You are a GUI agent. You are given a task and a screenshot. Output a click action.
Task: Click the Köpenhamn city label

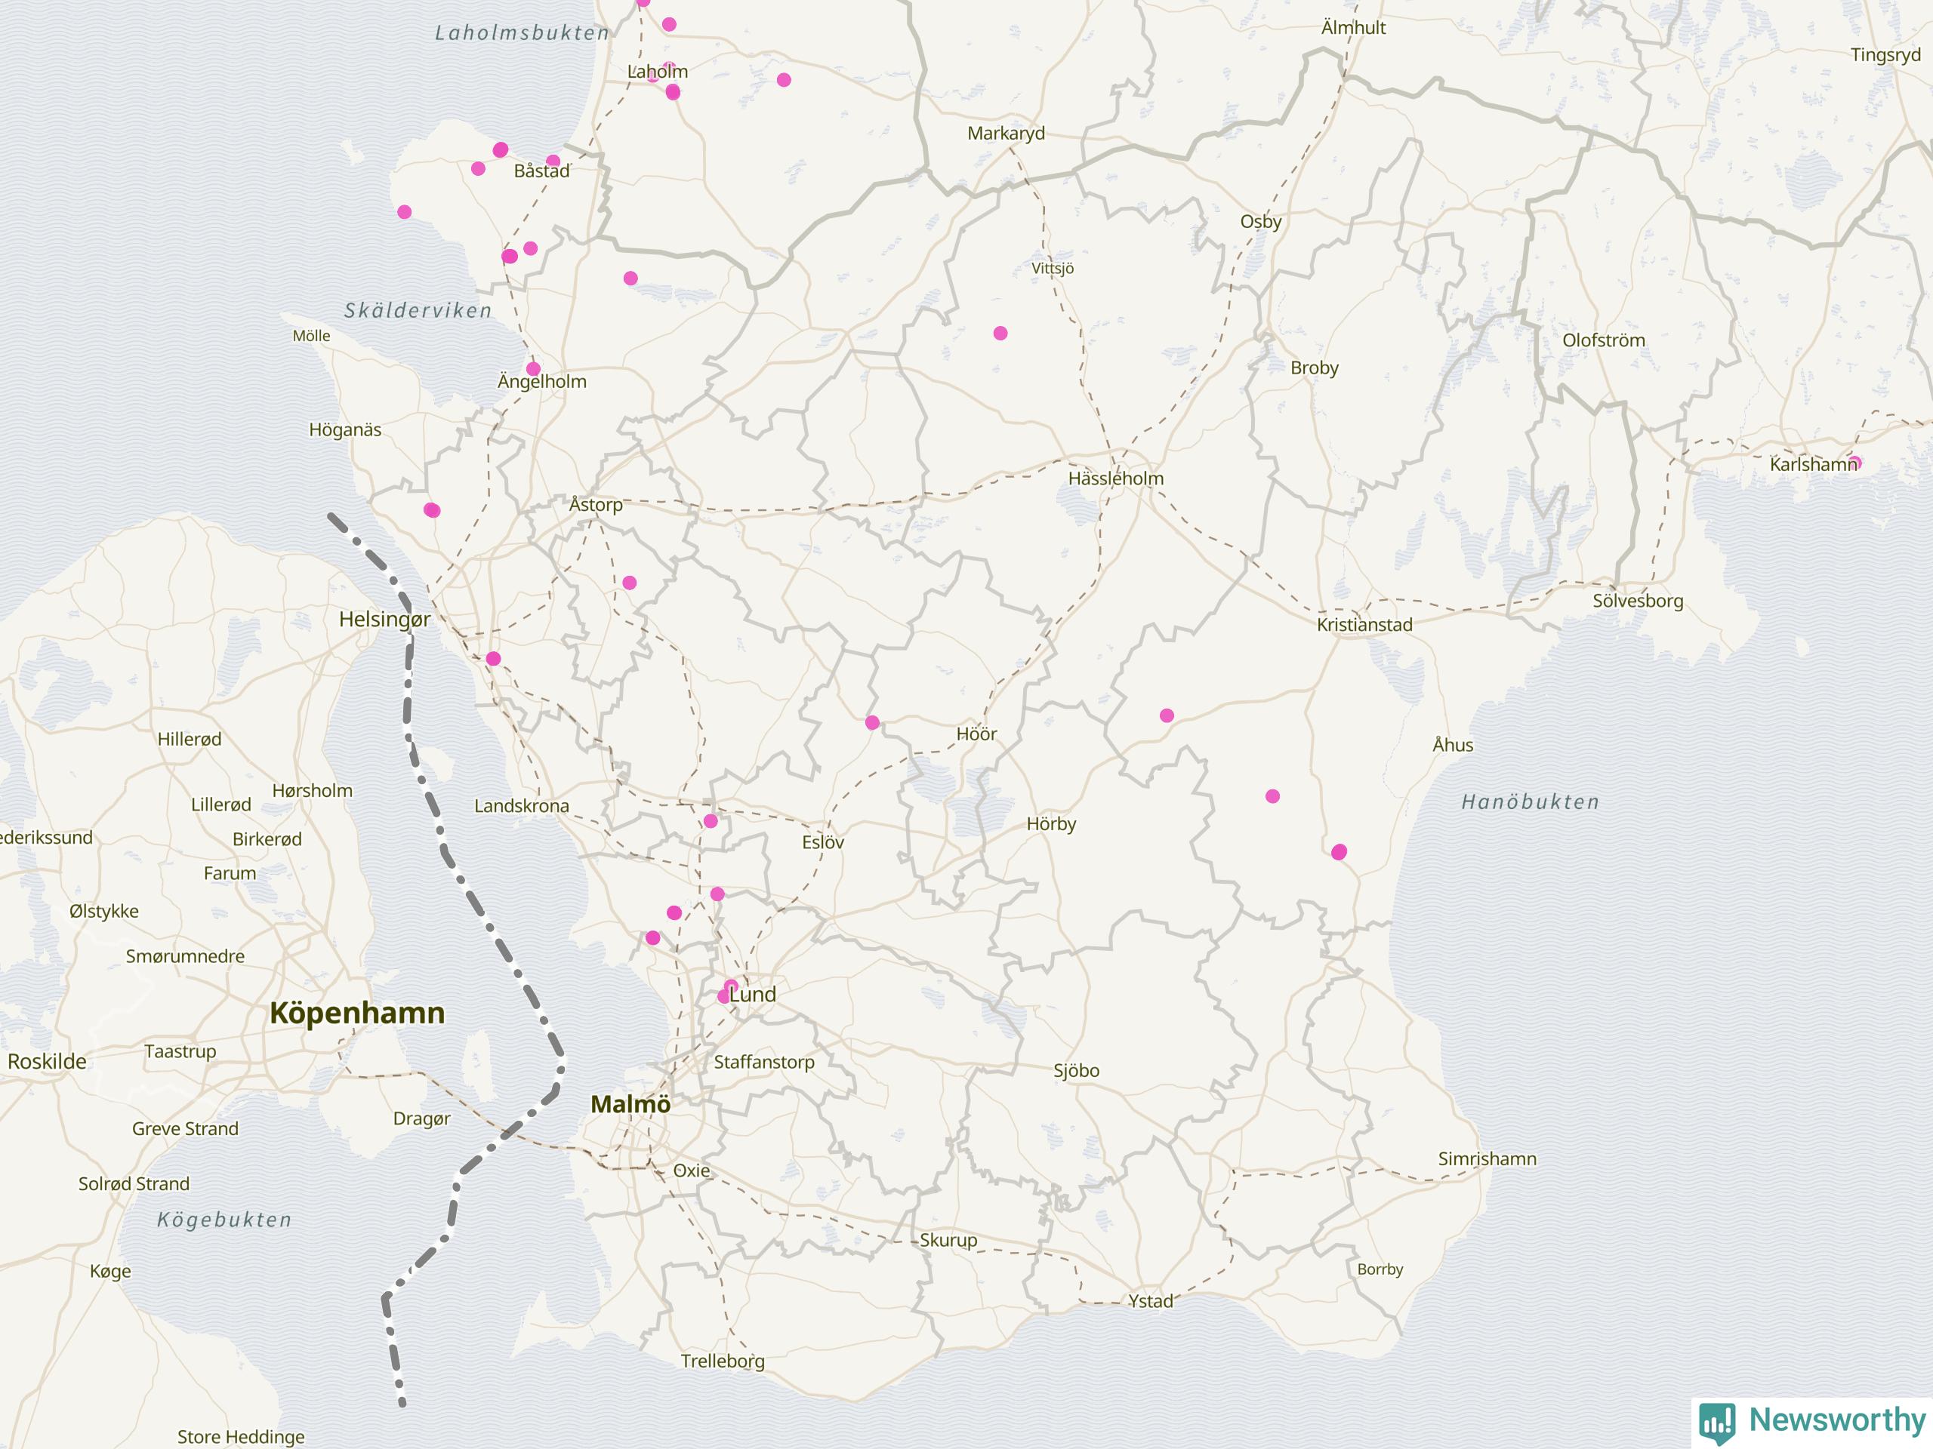(x=356, y=1012)
